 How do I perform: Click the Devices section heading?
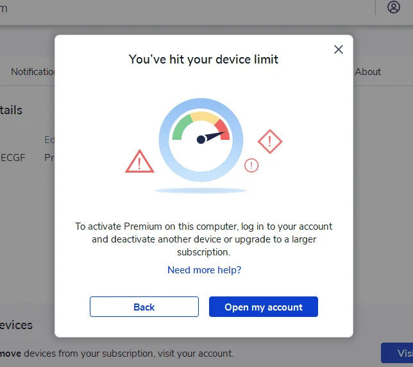tap(16, 325)
